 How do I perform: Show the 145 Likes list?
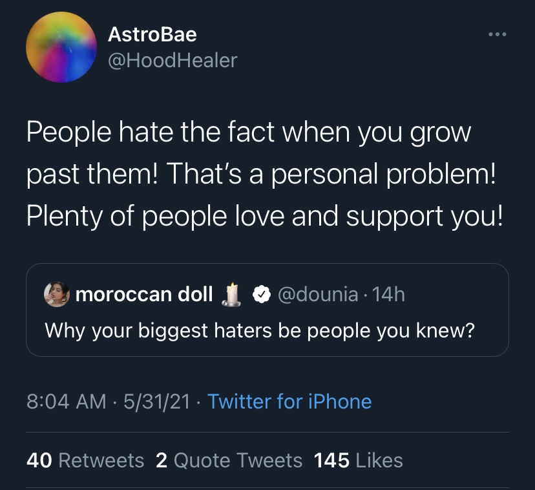click(358, 460)
